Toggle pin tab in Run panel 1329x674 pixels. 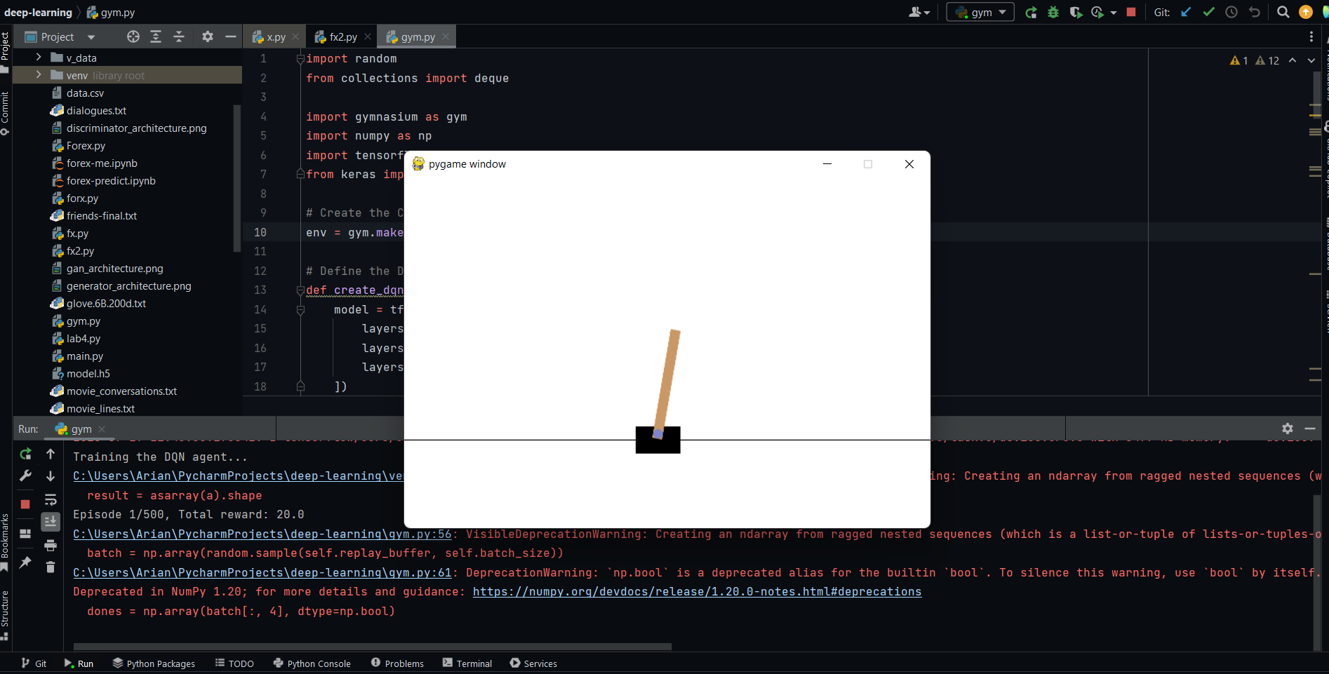pos(26,562)
